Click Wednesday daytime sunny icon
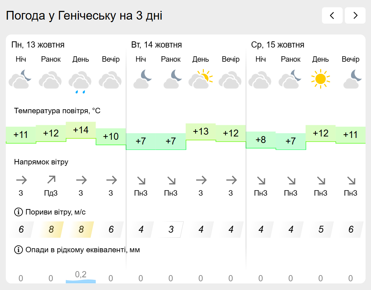This screenshot has height=290, width=371. 320,79
